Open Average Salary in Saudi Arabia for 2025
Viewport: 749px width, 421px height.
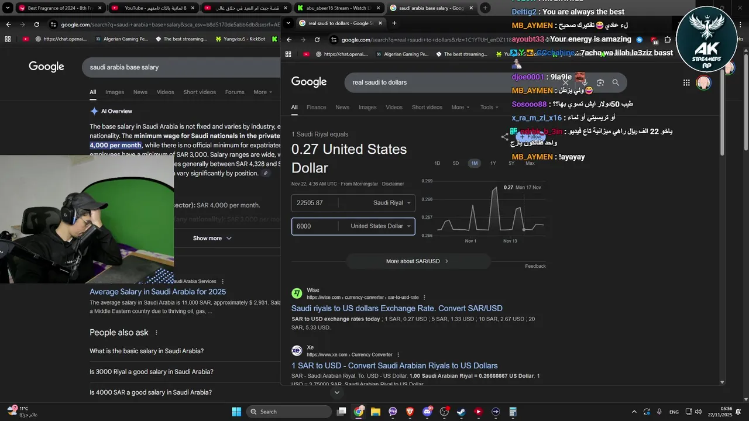point(157,292)
